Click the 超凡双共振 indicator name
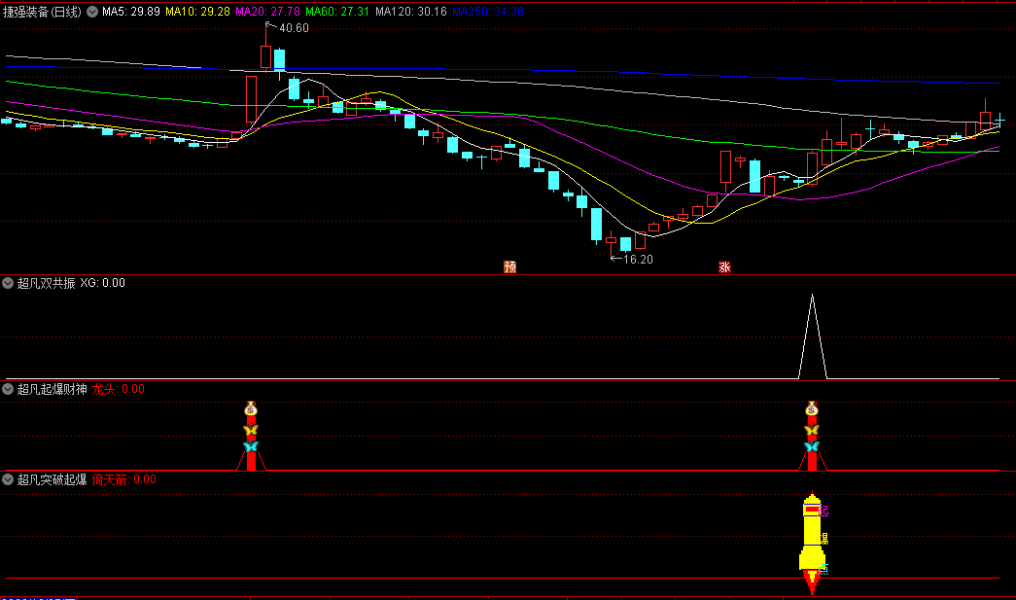The width and height of the screenshot is (1016, 600). coord(46,283)
